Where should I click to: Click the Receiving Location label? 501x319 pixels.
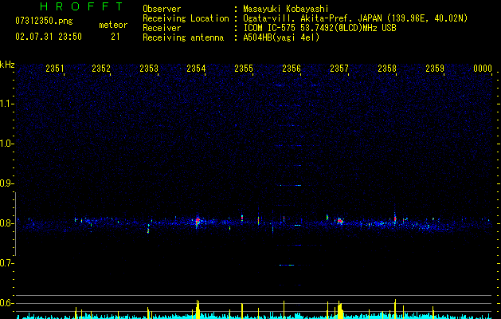coord(186,18)
